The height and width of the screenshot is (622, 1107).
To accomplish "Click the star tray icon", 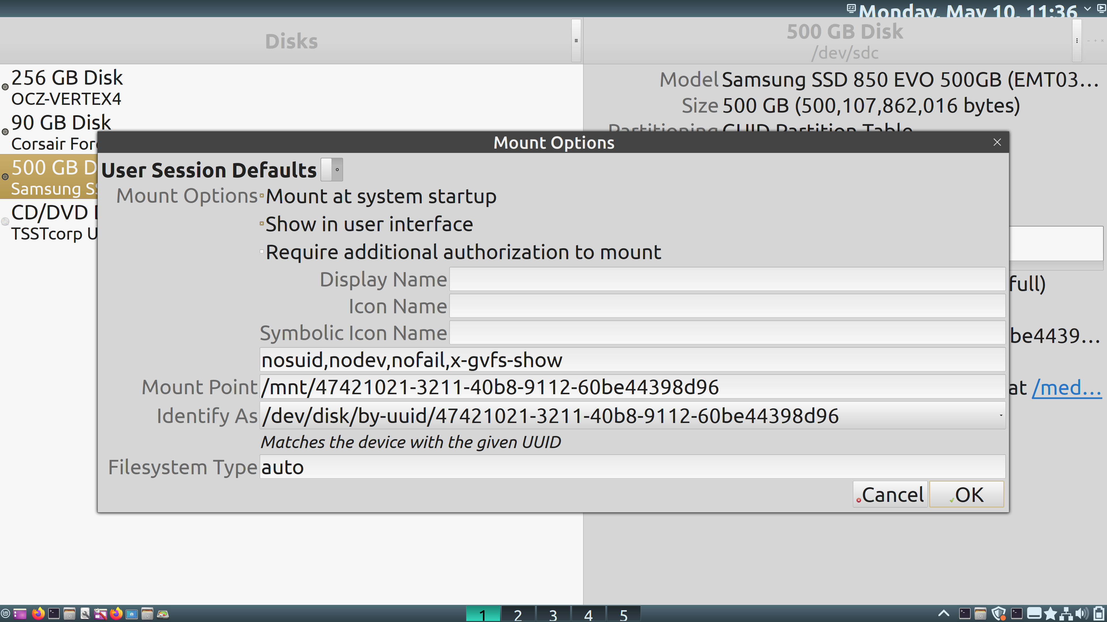I will pyautogui.click(x=1050, y=614).
